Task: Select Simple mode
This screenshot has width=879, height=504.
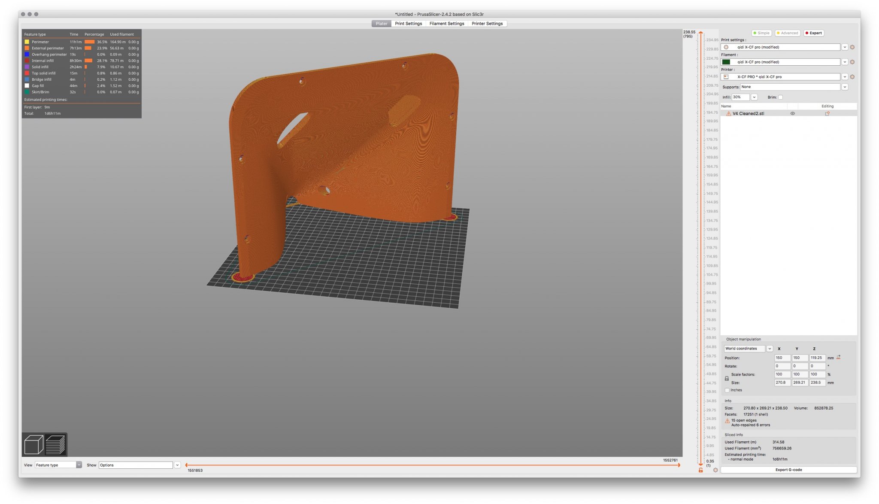Action: (762, 33)
